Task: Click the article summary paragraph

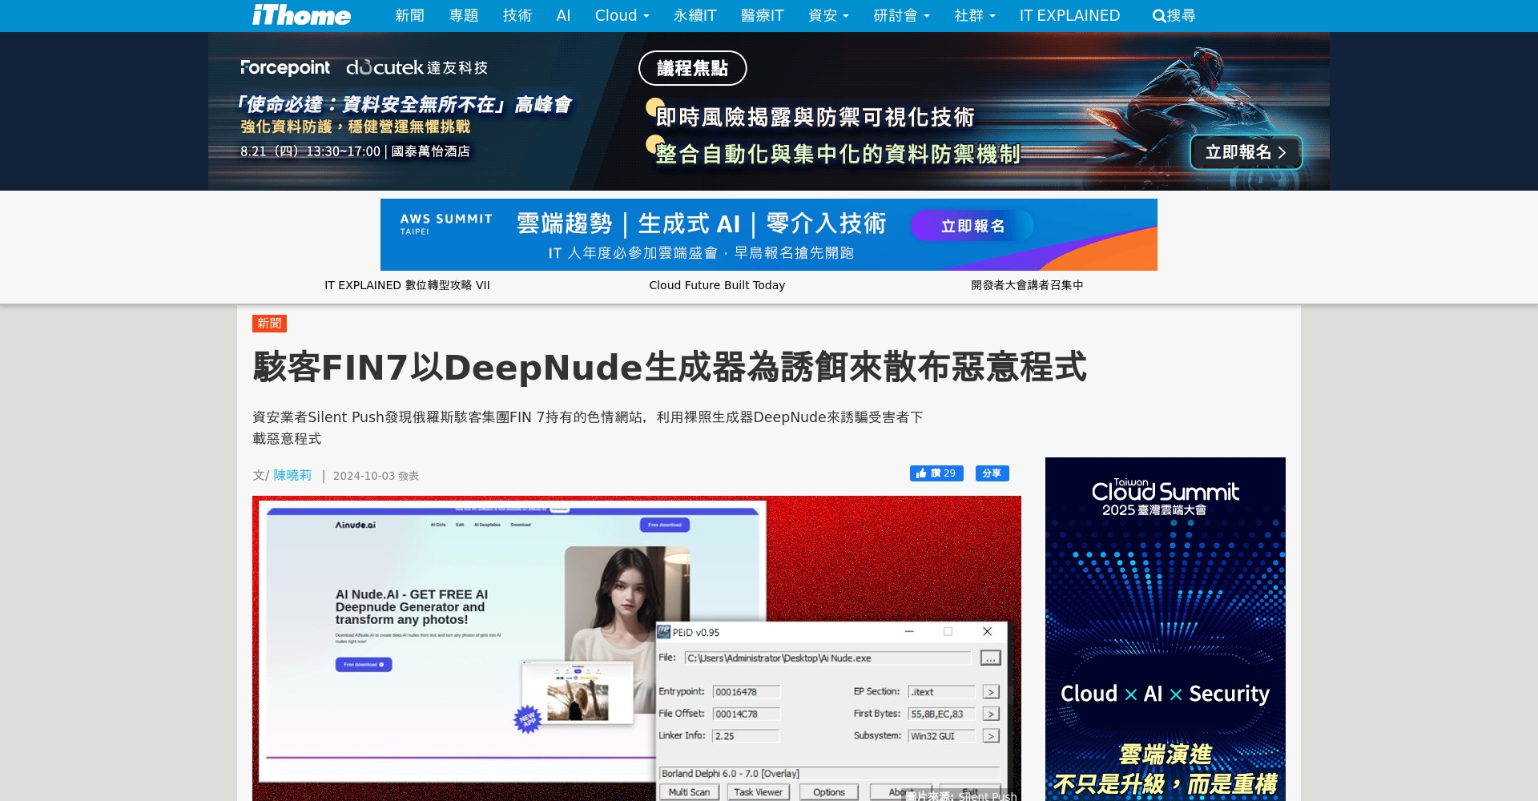Action: (588, 428)
